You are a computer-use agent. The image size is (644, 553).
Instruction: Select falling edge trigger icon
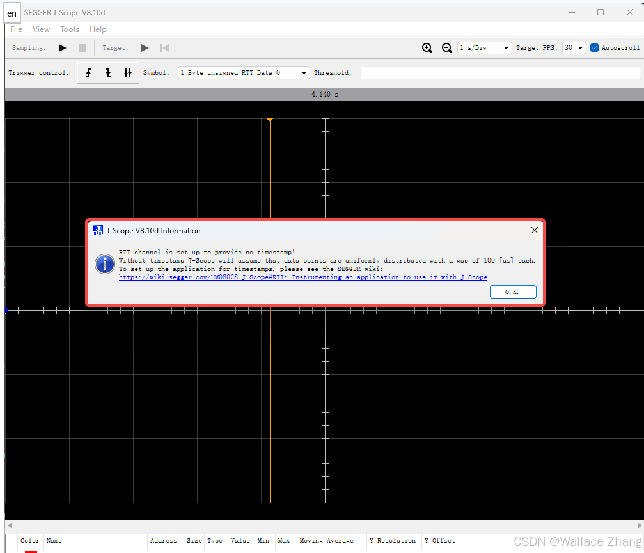point(108,73)
